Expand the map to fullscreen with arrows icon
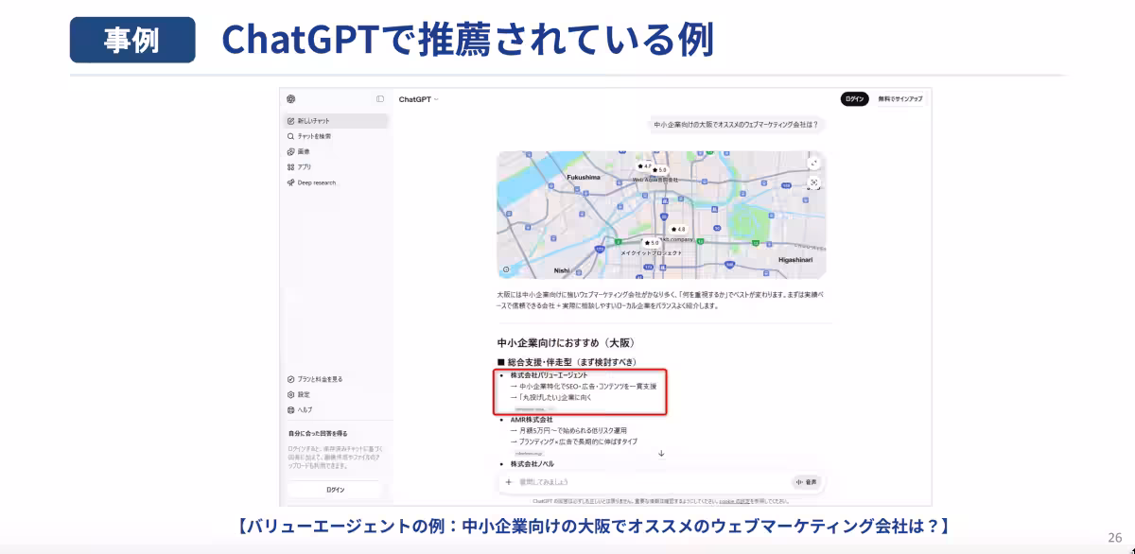The height and width of the screenshot is (554, 1135). coord(813,164)
